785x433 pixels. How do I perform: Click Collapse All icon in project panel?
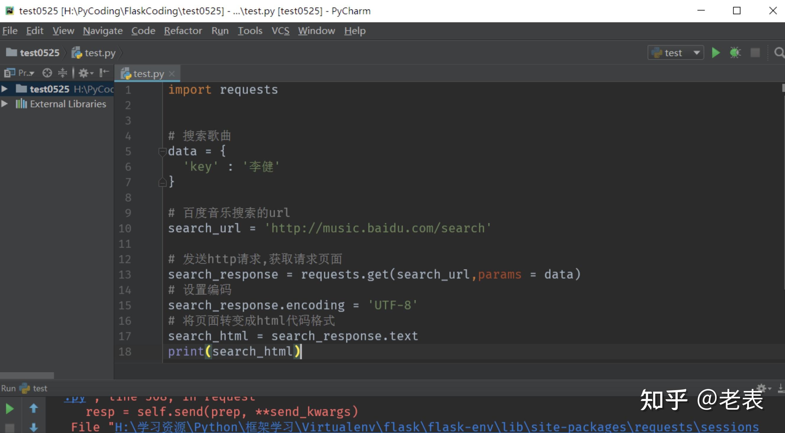(62, 73)
